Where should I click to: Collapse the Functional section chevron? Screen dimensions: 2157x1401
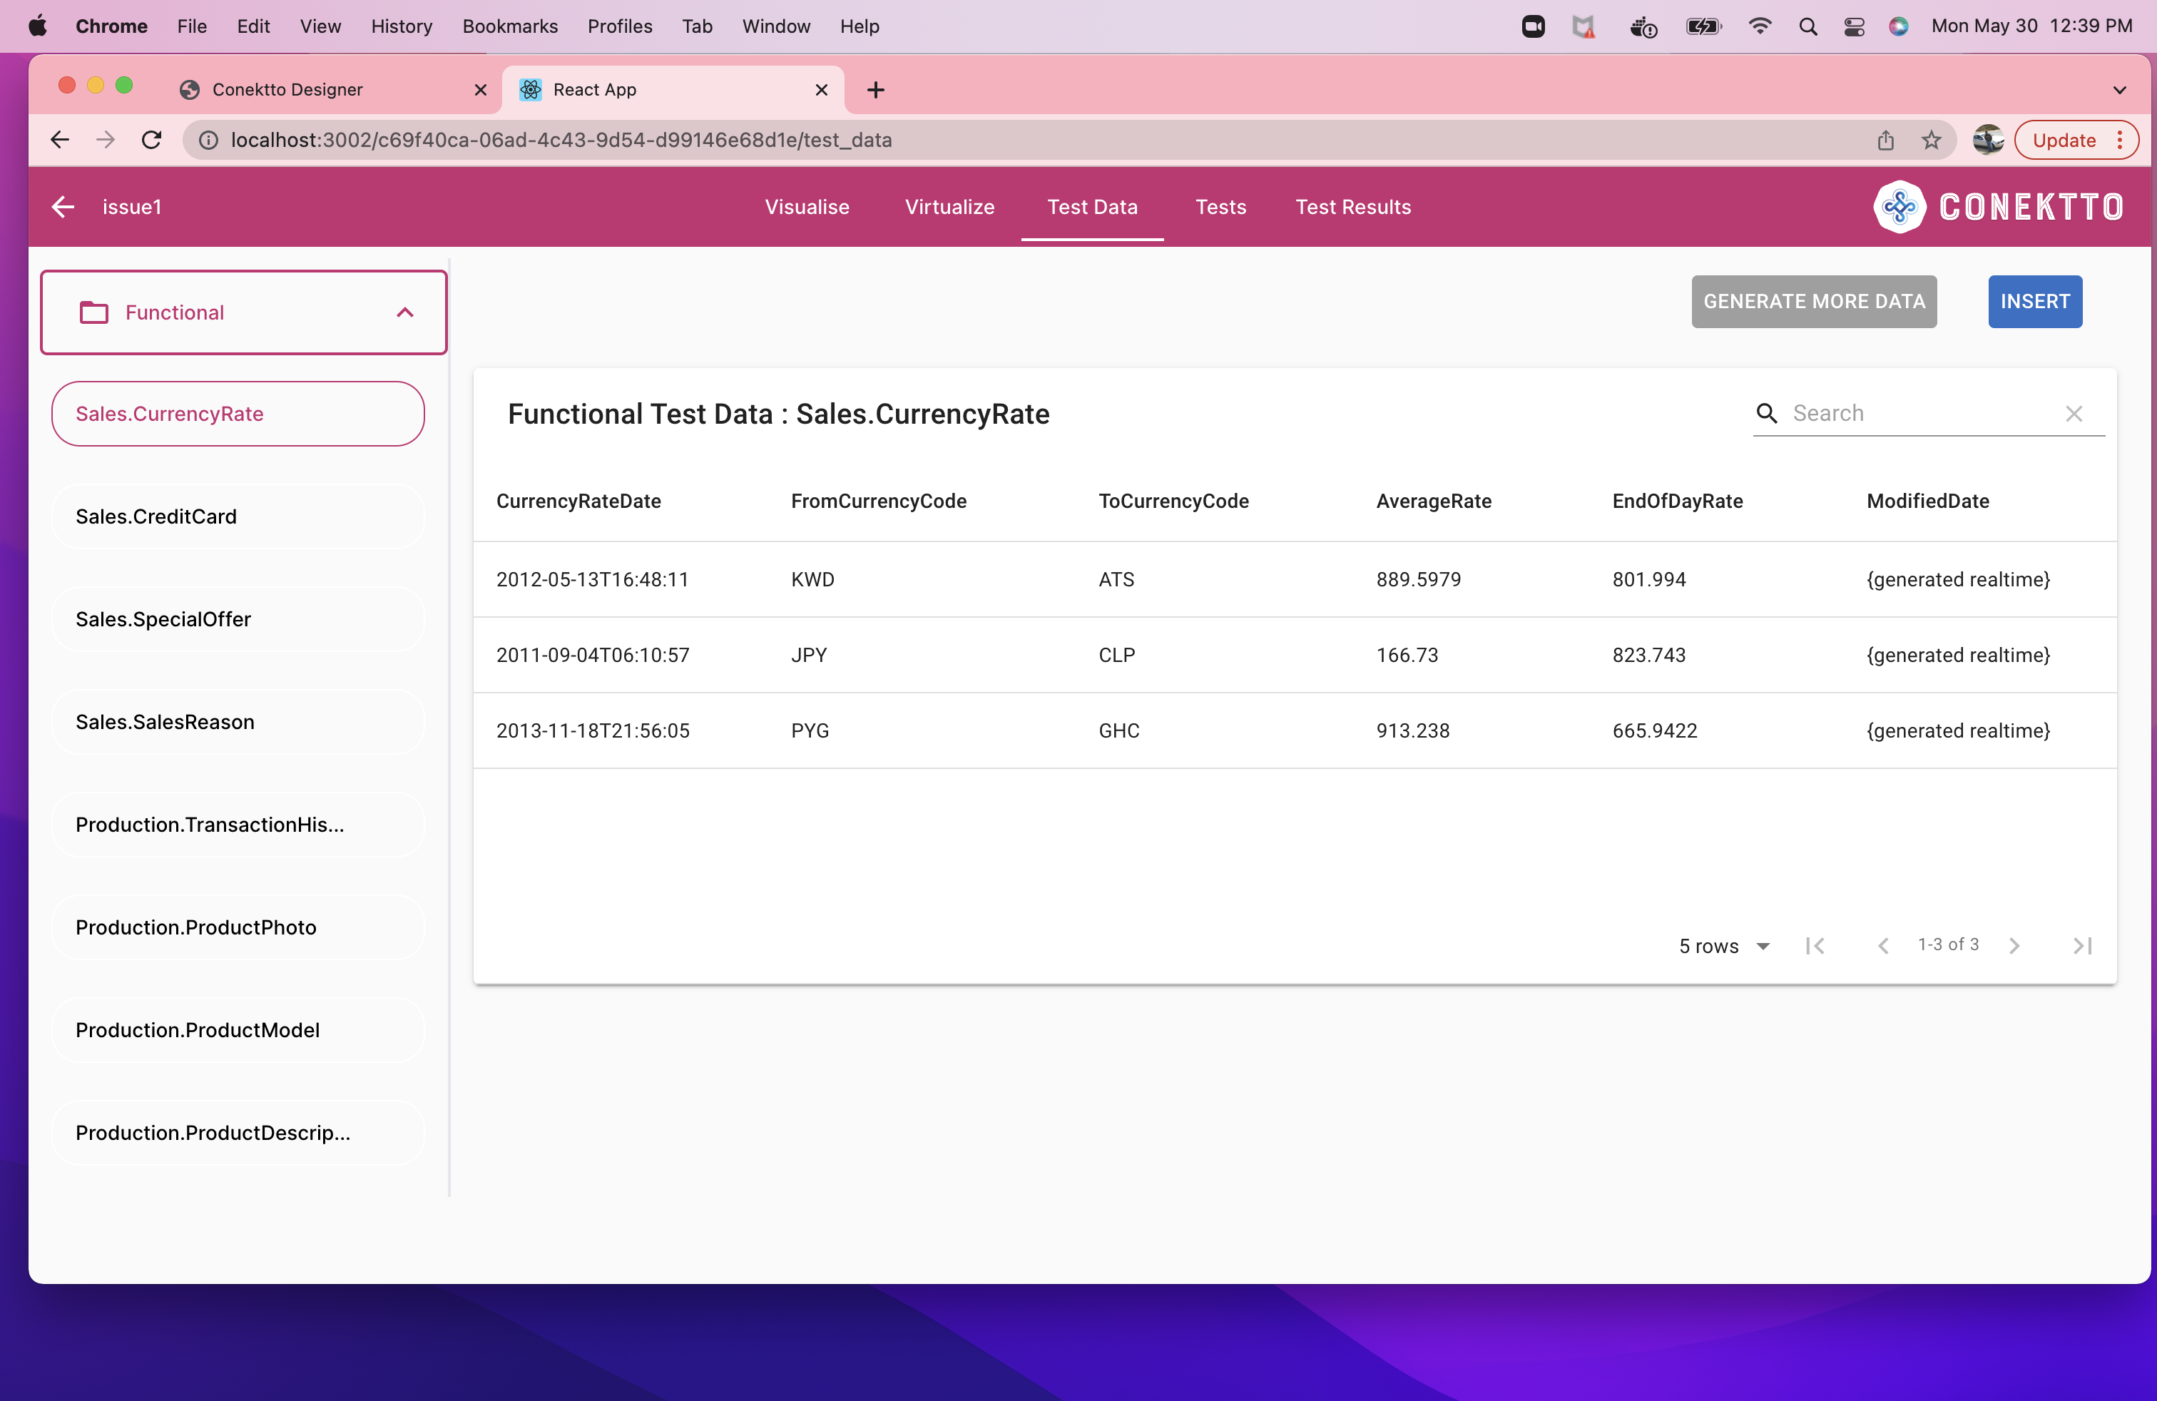405,312
